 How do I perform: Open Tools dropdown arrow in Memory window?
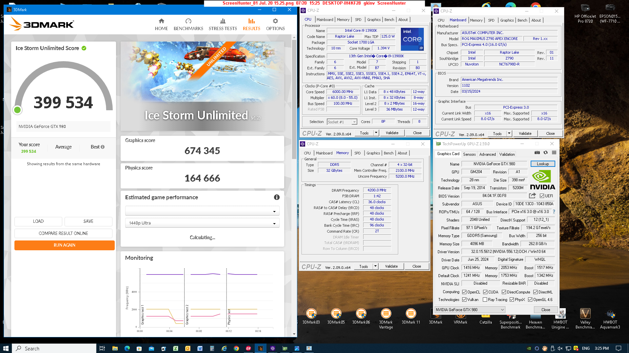pyautogui.click(x=375, y=266)
